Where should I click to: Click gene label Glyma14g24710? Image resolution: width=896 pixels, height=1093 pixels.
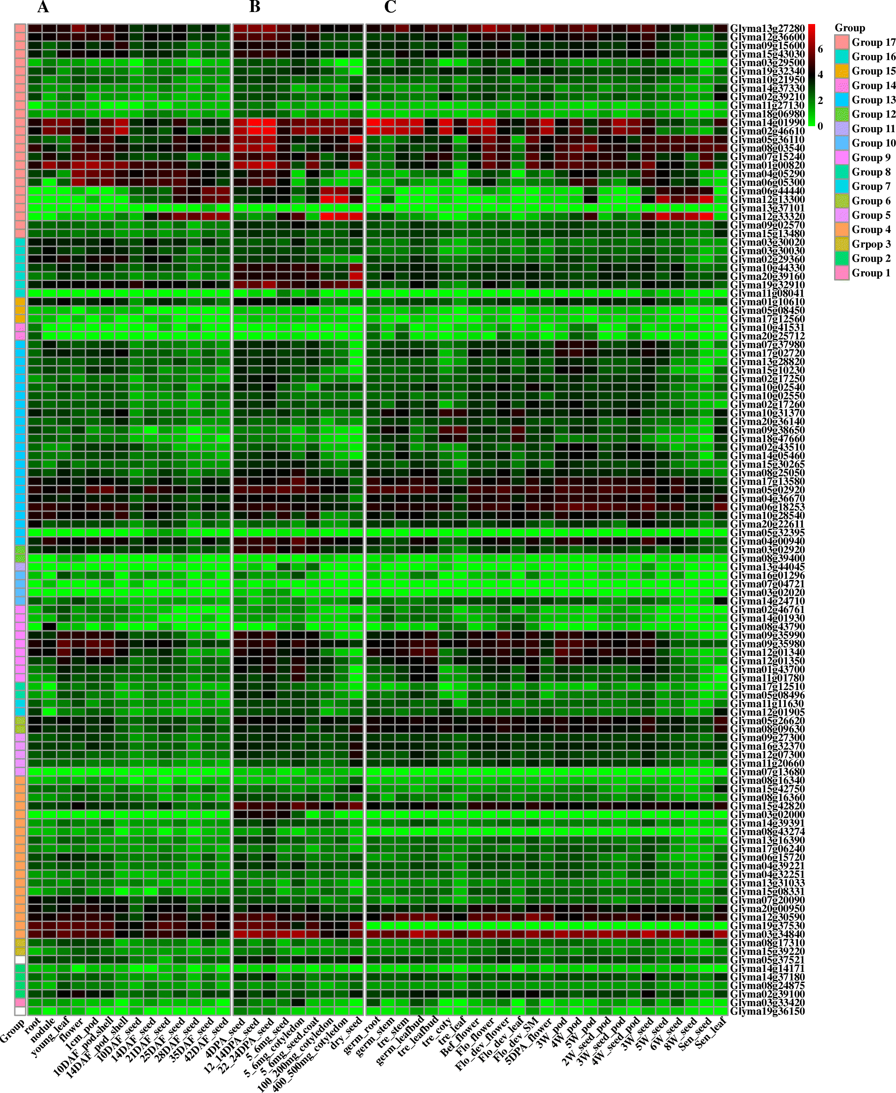pyautogui.click(x=768, y=601)
